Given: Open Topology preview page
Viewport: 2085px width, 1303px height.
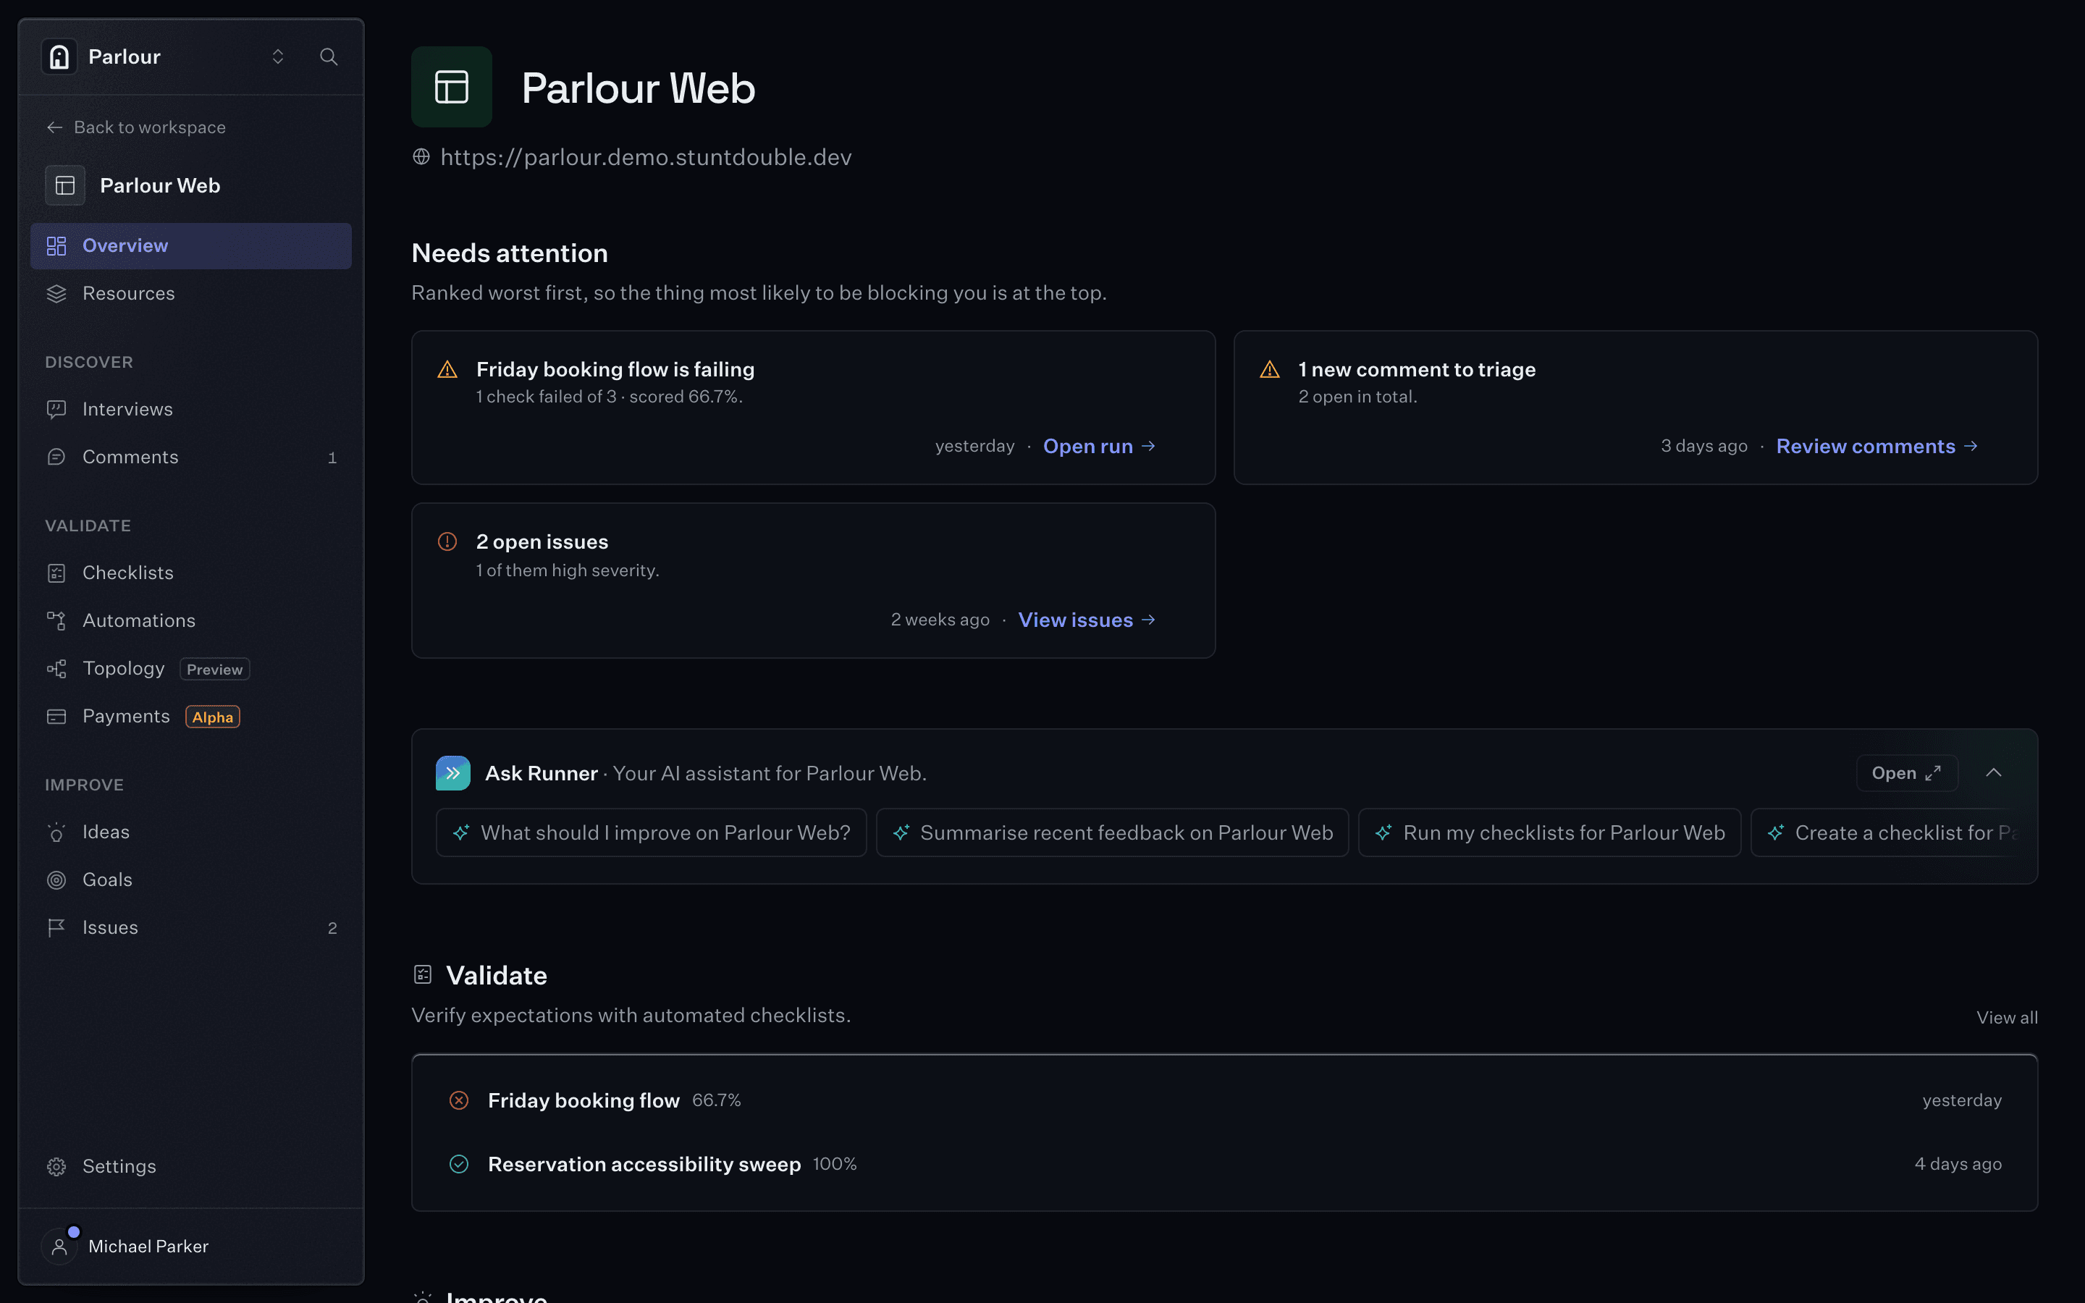Looking at the screenshot, I should tap(191, 669).
